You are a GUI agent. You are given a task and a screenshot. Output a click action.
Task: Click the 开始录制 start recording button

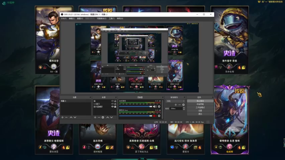[x=200, y=104]
